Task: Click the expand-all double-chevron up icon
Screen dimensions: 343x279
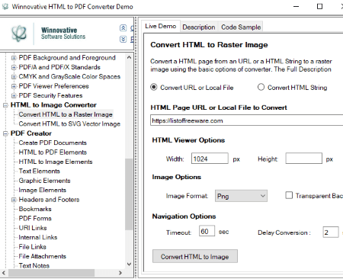Action: pyautogui.click(x=123, y=28)
